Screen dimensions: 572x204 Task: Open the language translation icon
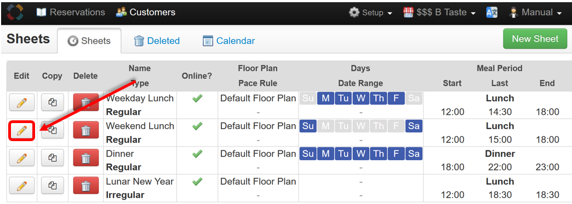492,13
